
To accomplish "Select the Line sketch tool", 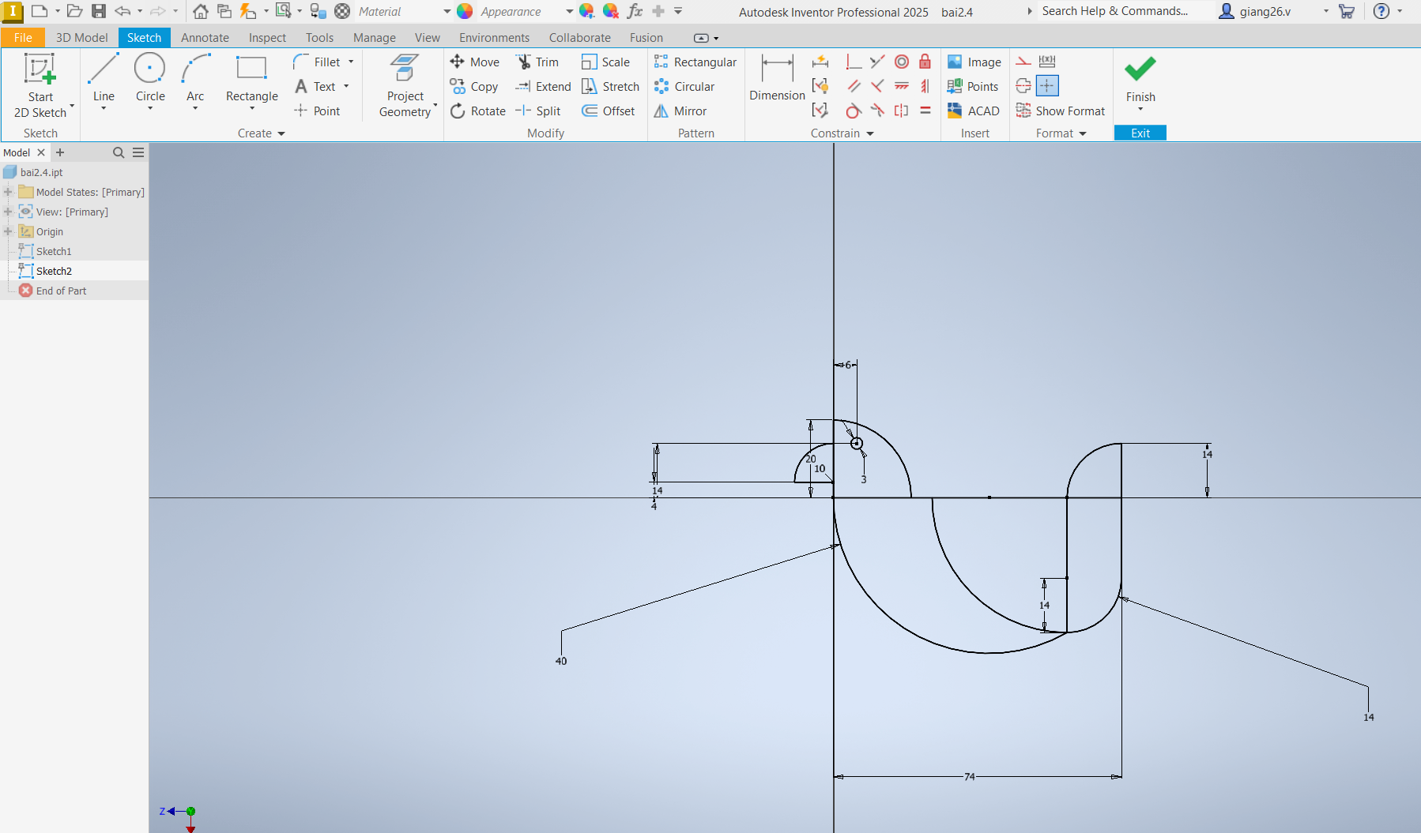I will pyautogui.click(x=104, y=78).
